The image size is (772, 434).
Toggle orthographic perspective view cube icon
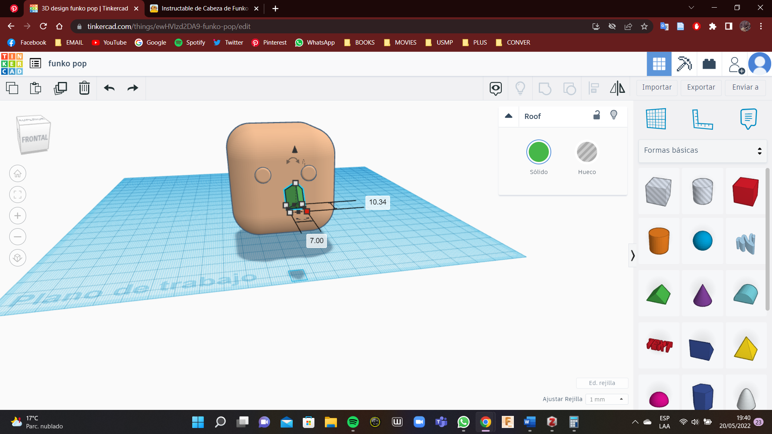(18, 258)
